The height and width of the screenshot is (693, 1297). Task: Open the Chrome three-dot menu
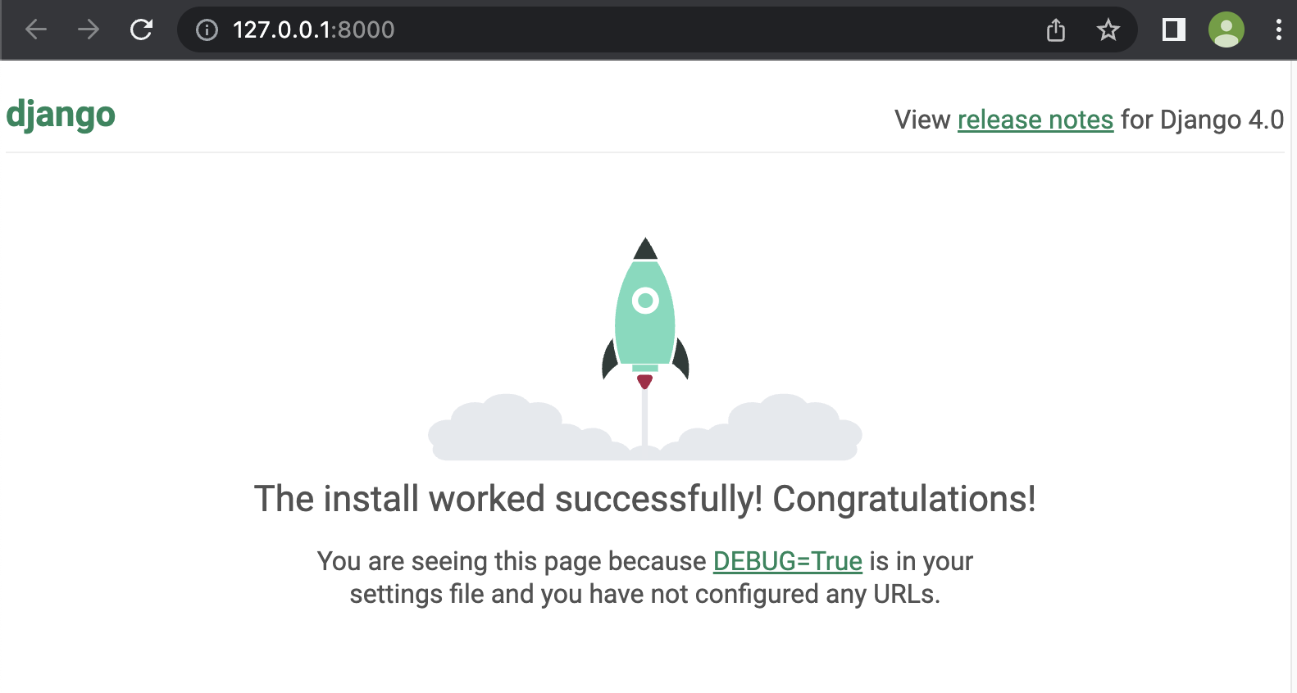tap(1278, 30)
